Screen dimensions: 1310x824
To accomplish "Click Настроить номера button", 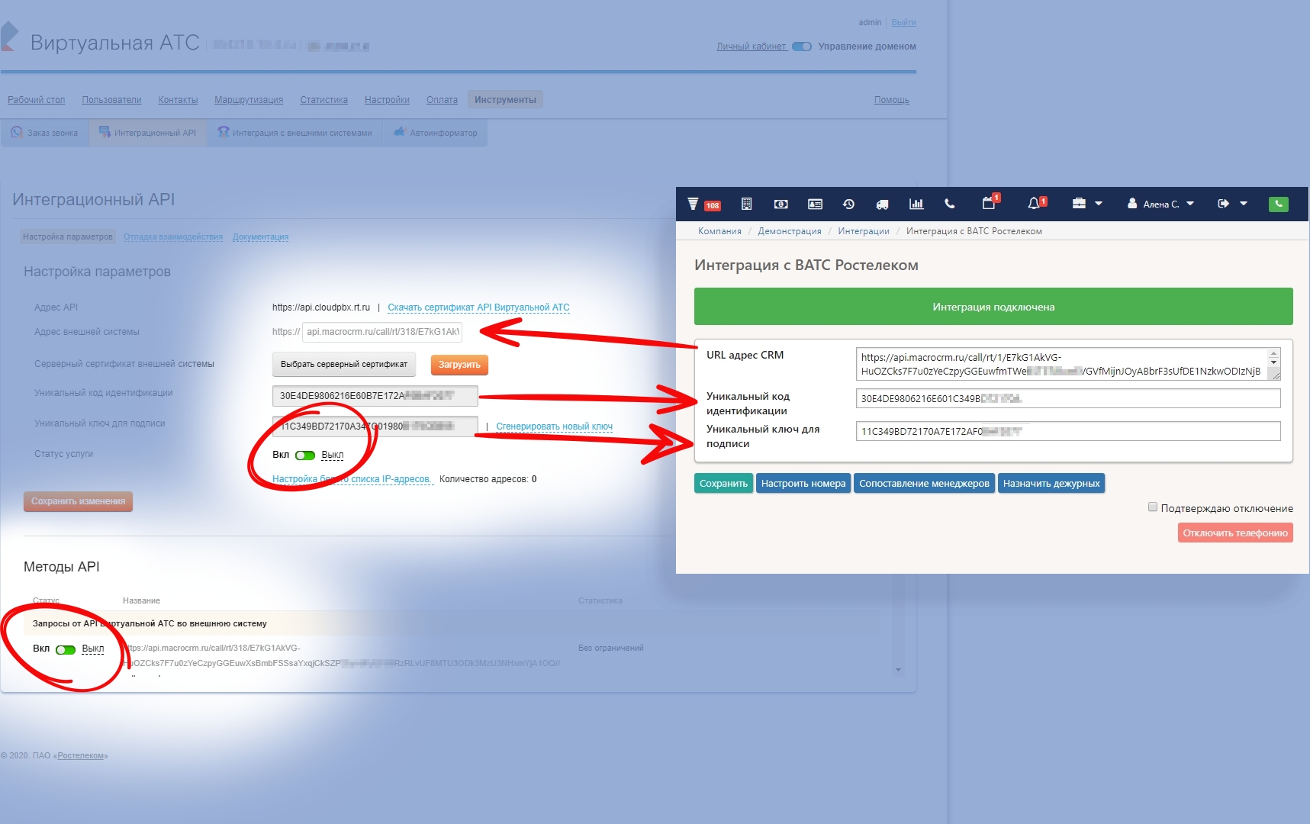I will click(x=803, y=483).
